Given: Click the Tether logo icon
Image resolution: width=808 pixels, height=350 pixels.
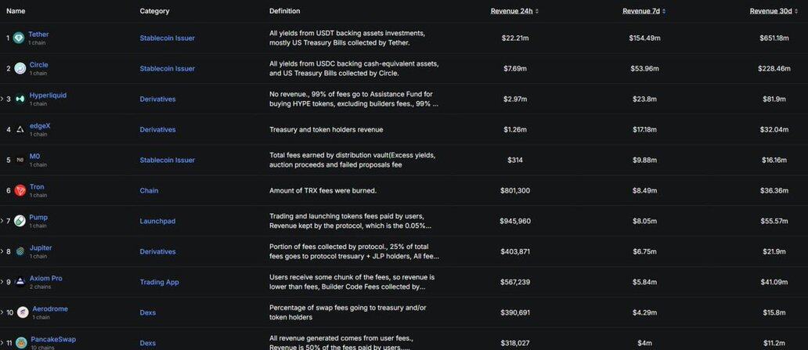Looking at the screenshot, I should [19, 38].
